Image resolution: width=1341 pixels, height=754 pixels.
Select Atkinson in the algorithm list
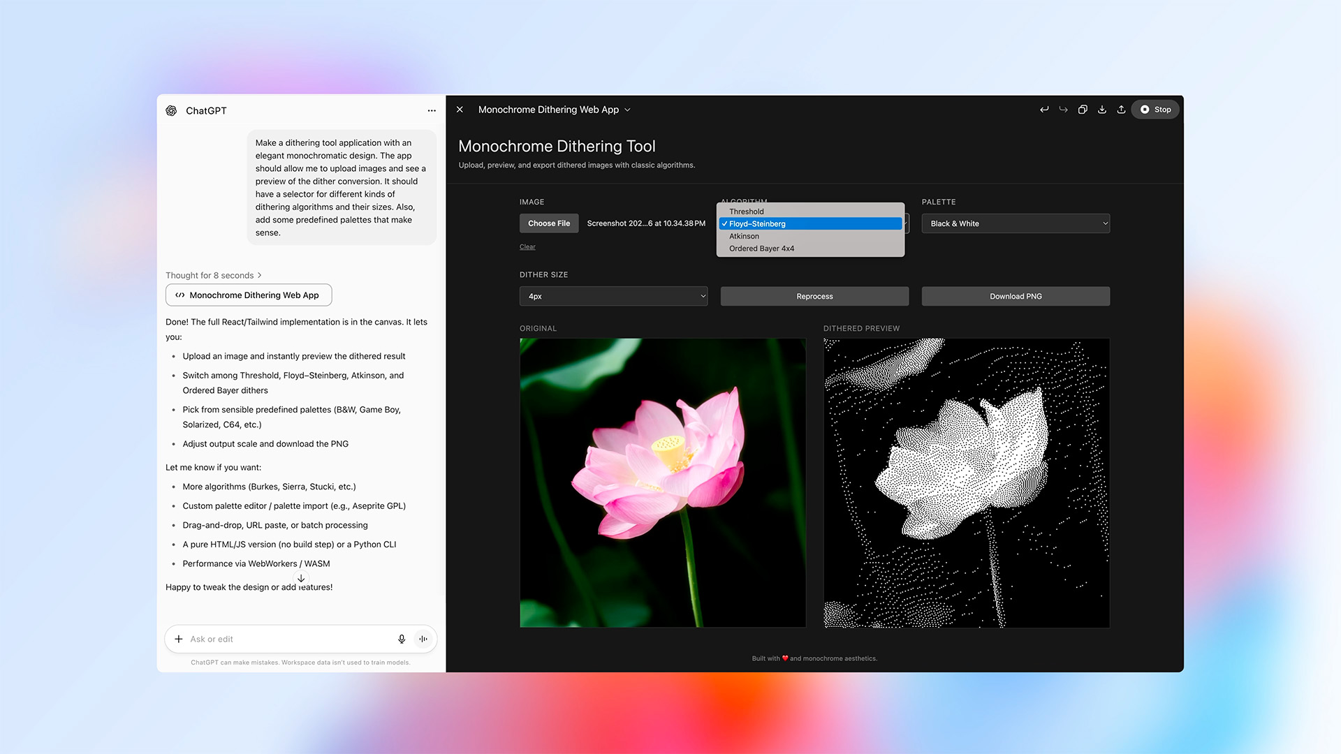pyautogui.click(x=744, y=236)
